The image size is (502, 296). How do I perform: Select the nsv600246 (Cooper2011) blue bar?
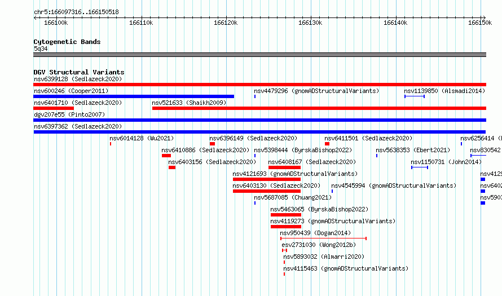click(134, 96)
